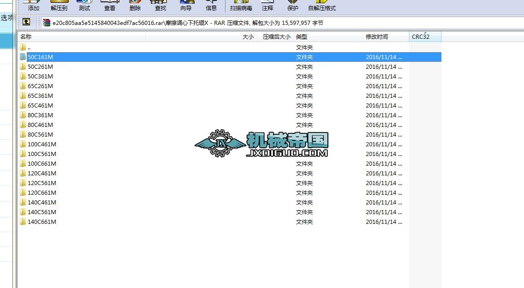Click the folder icon of 120C461M

pos(23,173)
